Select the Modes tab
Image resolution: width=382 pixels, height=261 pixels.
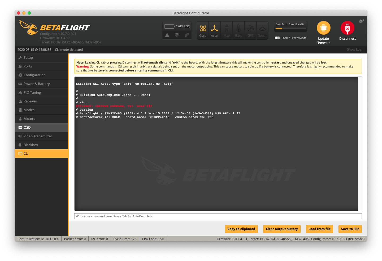point(41,110)
